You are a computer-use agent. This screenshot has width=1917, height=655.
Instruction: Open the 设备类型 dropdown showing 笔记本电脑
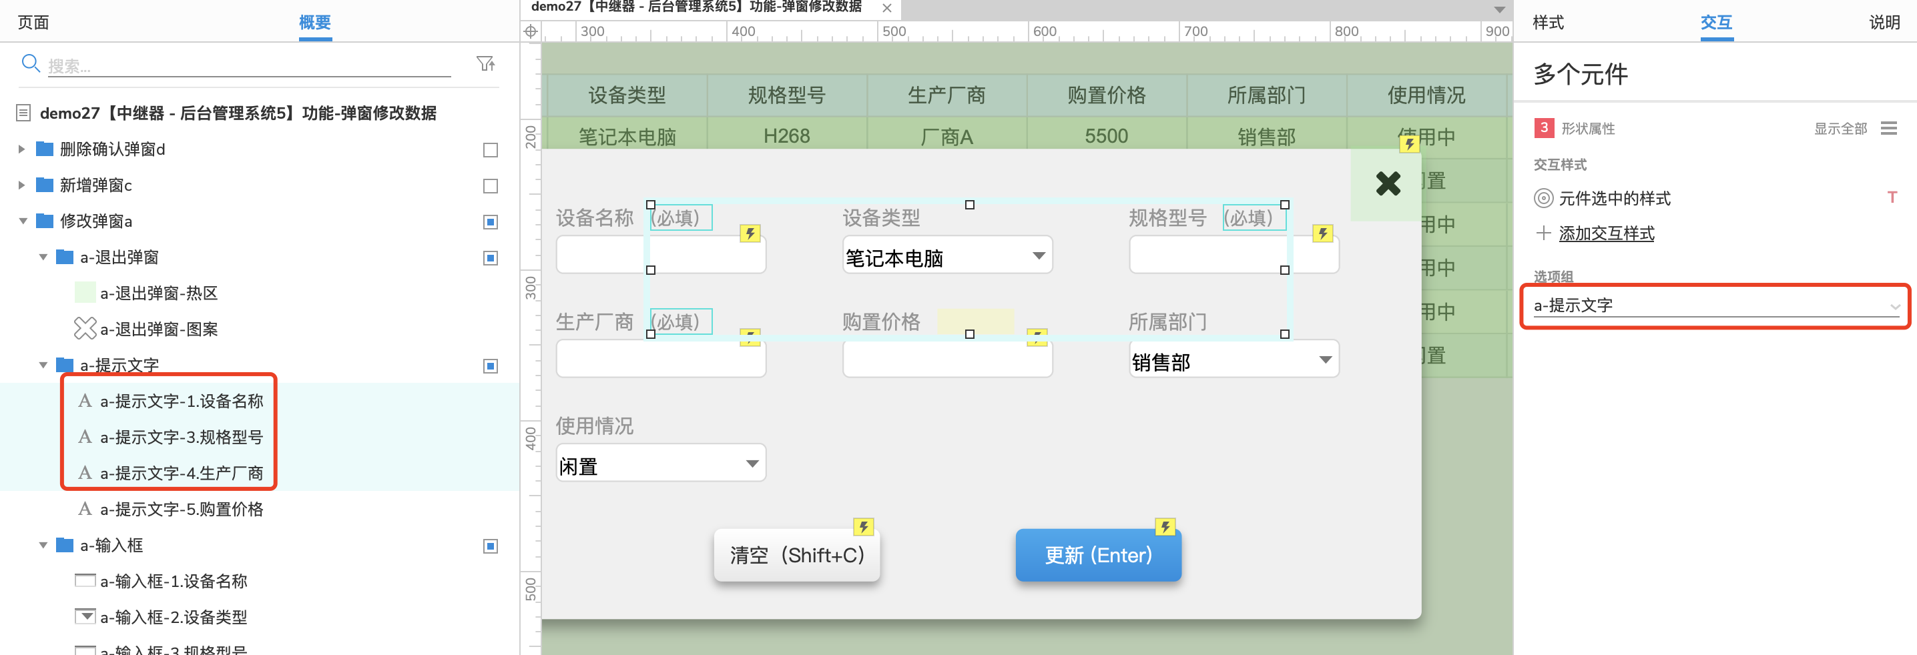click(947, 255)
